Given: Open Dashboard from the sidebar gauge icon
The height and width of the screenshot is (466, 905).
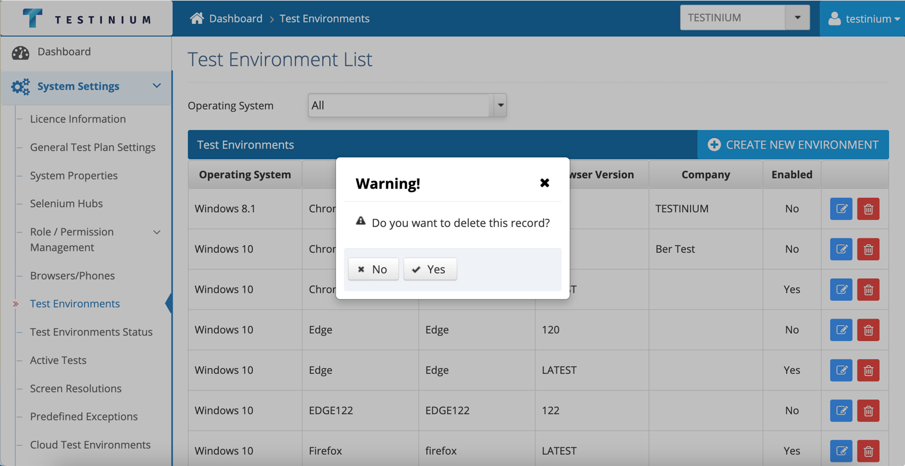Looking at the screenshot, I should click(21, 52).
